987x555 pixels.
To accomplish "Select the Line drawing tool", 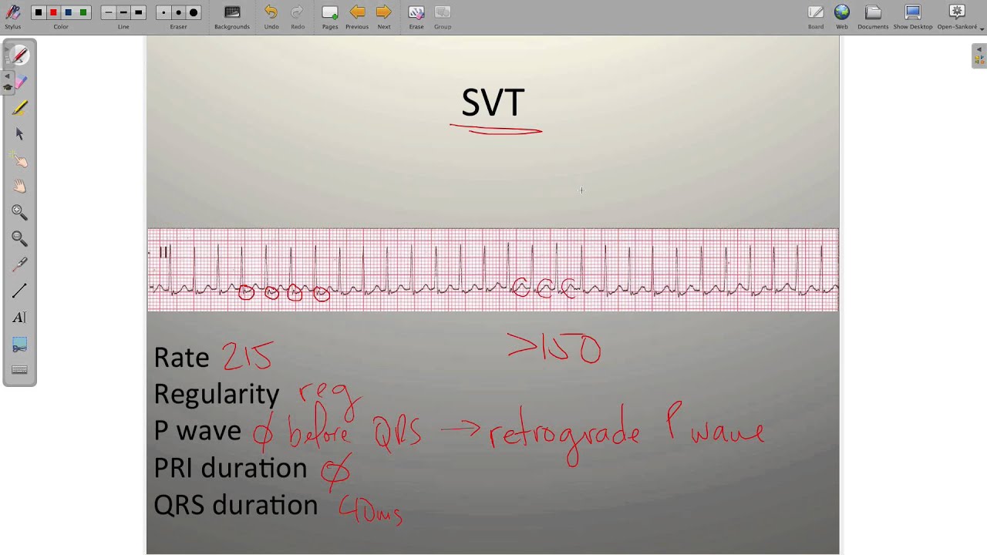I will (x=19, y=291).
